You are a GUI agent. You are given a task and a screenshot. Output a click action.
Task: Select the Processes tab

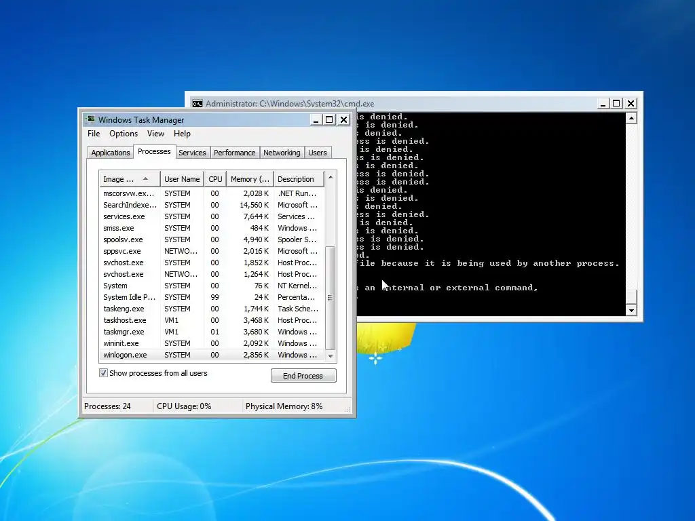click(154, 151)
